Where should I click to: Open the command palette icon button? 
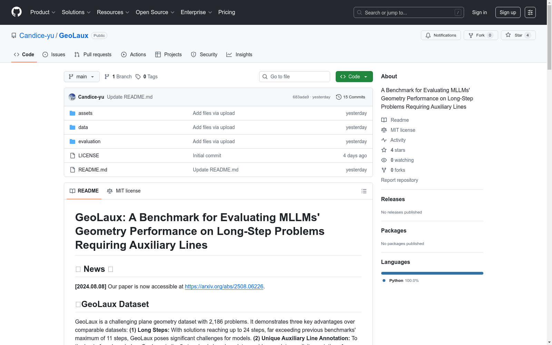(x=530, y=12)
